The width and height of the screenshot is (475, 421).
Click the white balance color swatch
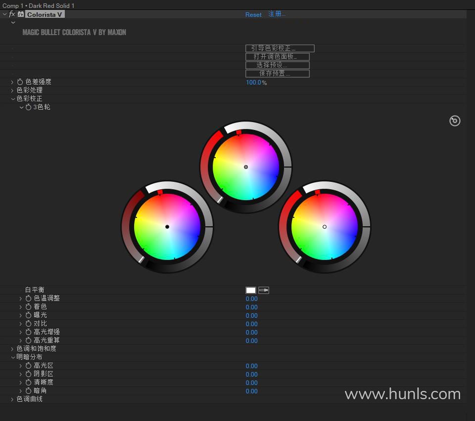[x=251, y=291]
